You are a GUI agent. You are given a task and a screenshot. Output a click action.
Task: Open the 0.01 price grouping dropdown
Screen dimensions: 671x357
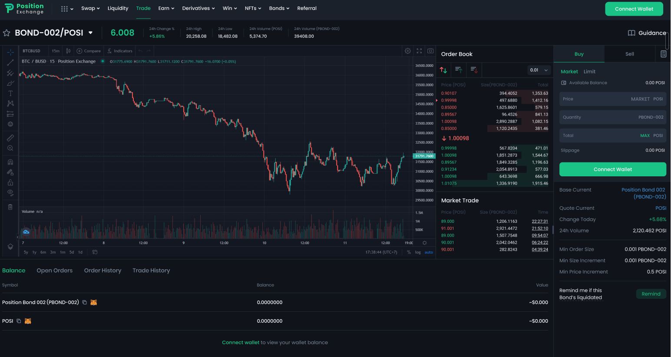coord(539,70)
